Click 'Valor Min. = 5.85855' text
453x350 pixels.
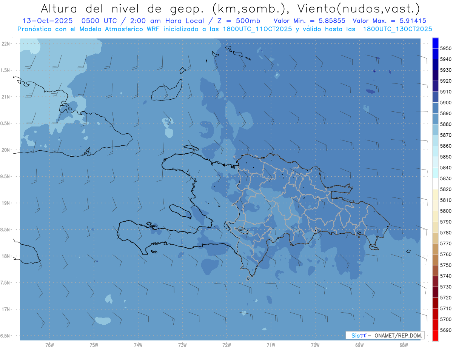(310, 21)
